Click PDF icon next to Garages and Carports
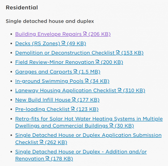This screenshot has width=168, height=166. click(76, 72)
